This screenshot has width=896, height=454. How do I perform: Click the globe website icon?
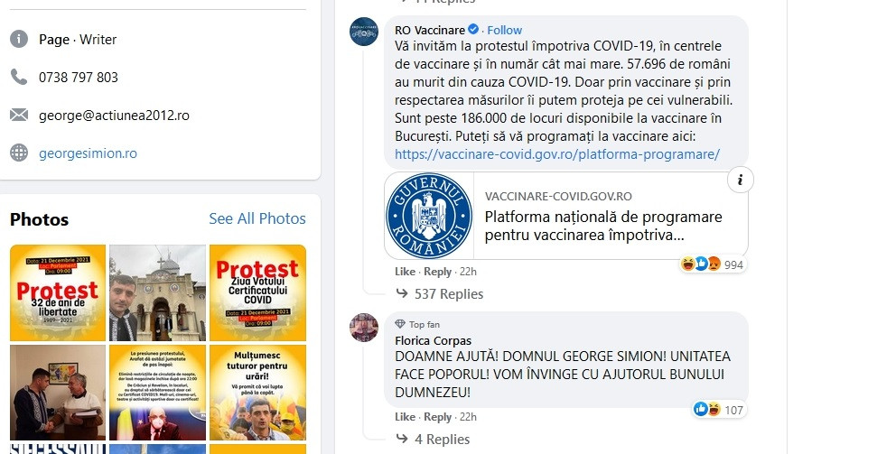[x=19, y=153]
